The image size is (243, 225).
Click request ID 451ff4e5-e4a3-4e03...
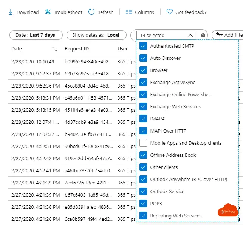coord(88,110)
